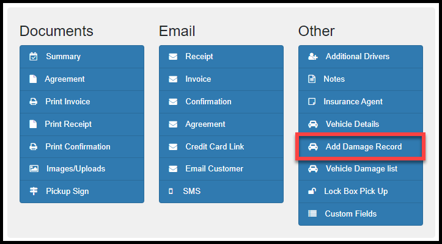The height and width of the screenshot is (244, 442).
Task: Click the car icon next to Vehicle Details
Action: pos(313,124)
